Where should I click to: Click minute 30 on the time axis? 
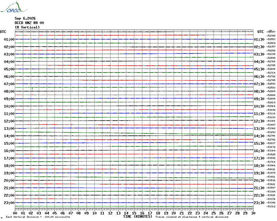tap(253, 213)
